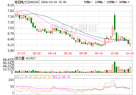This screenshot has width=136, height=95.
Task: Select the 10-18 date axis label
Action: (x=130, y=53)
